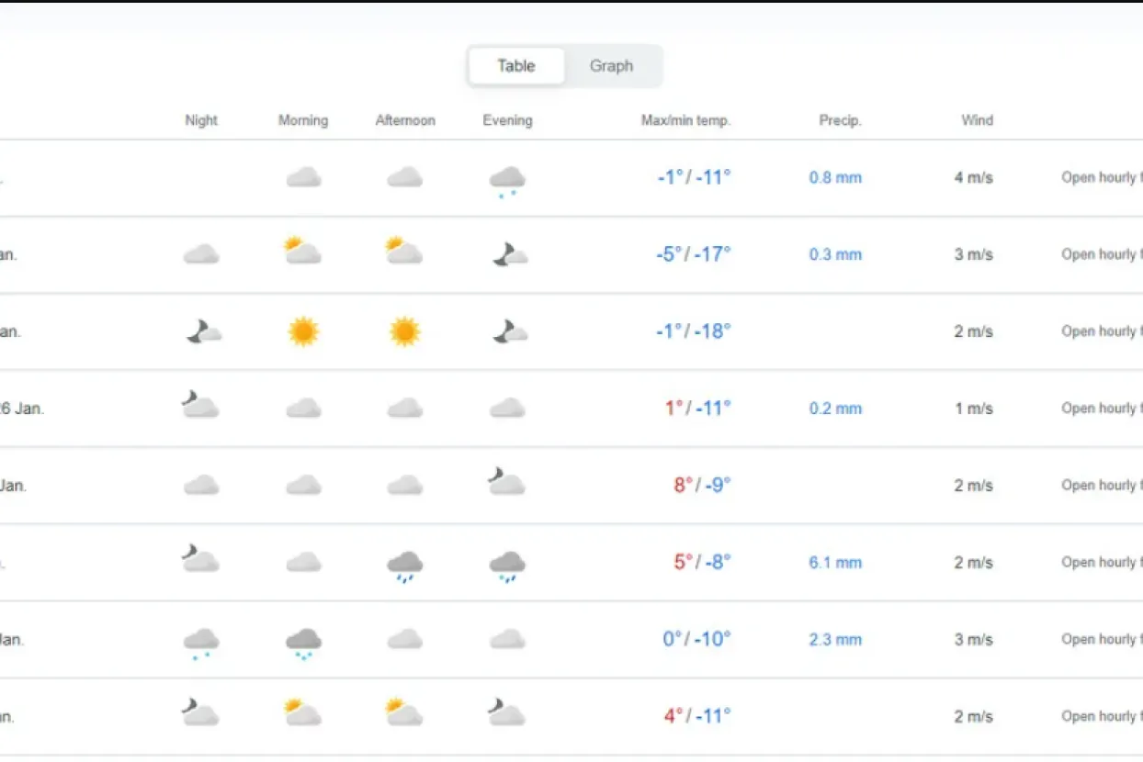This screenshot has height=762, width=1143.
Task: Click the Evening snow cloud icon in the 0.8 mm row
Action: (x=506, y=181)
